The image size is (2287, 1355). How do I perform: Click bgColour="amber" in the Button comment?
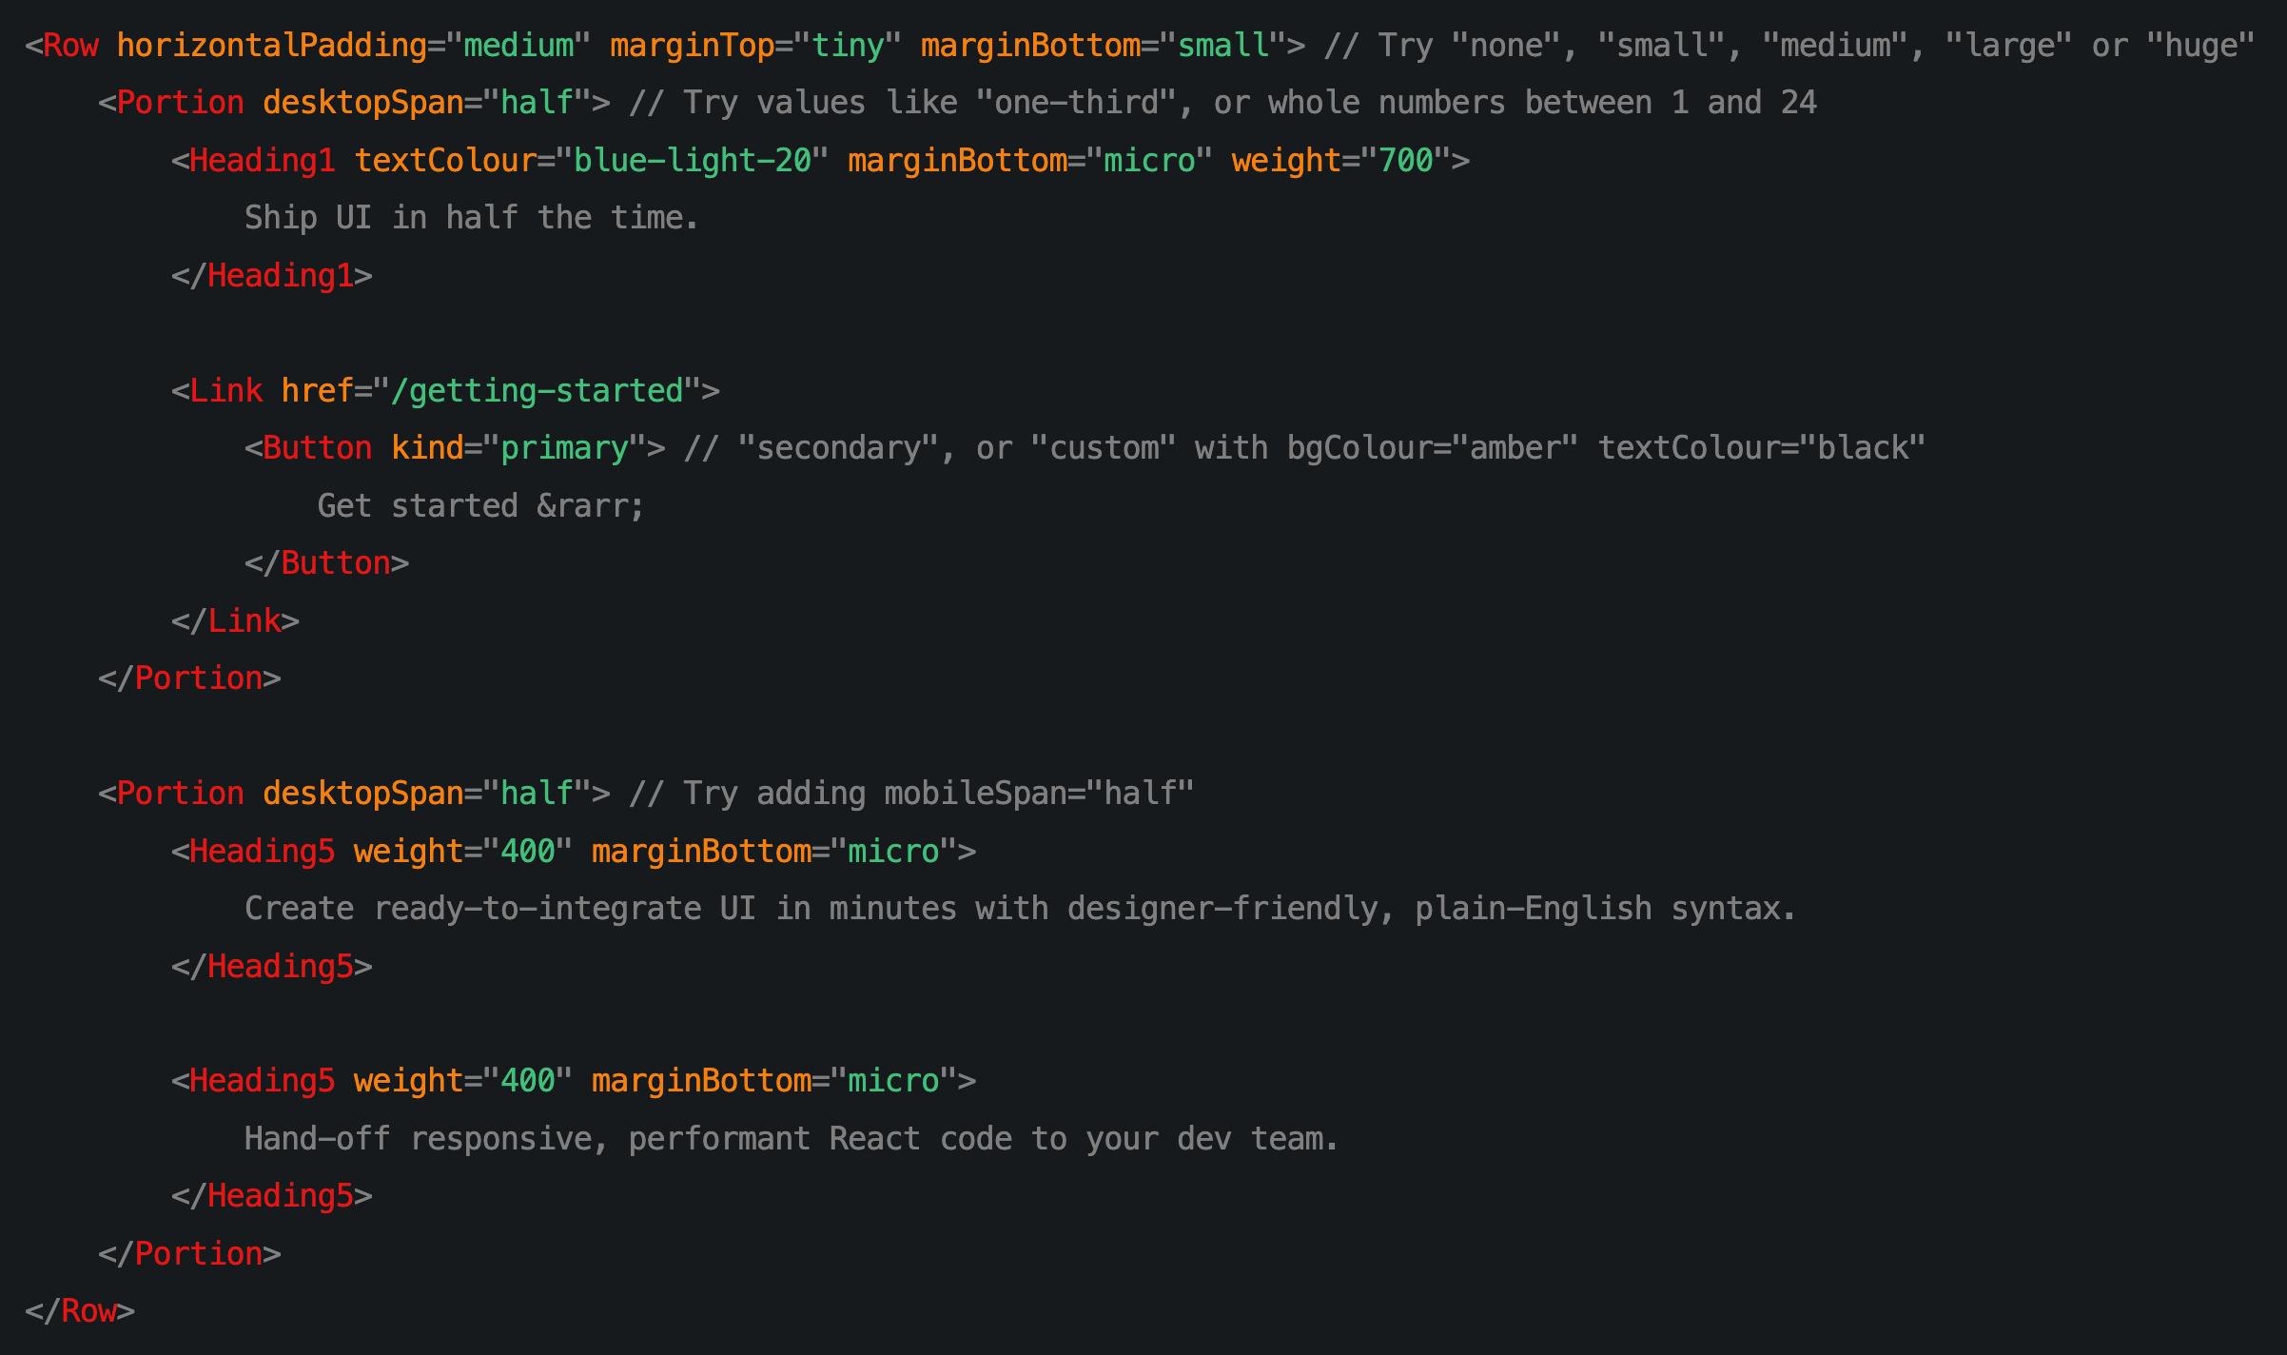pos(1432,448)
